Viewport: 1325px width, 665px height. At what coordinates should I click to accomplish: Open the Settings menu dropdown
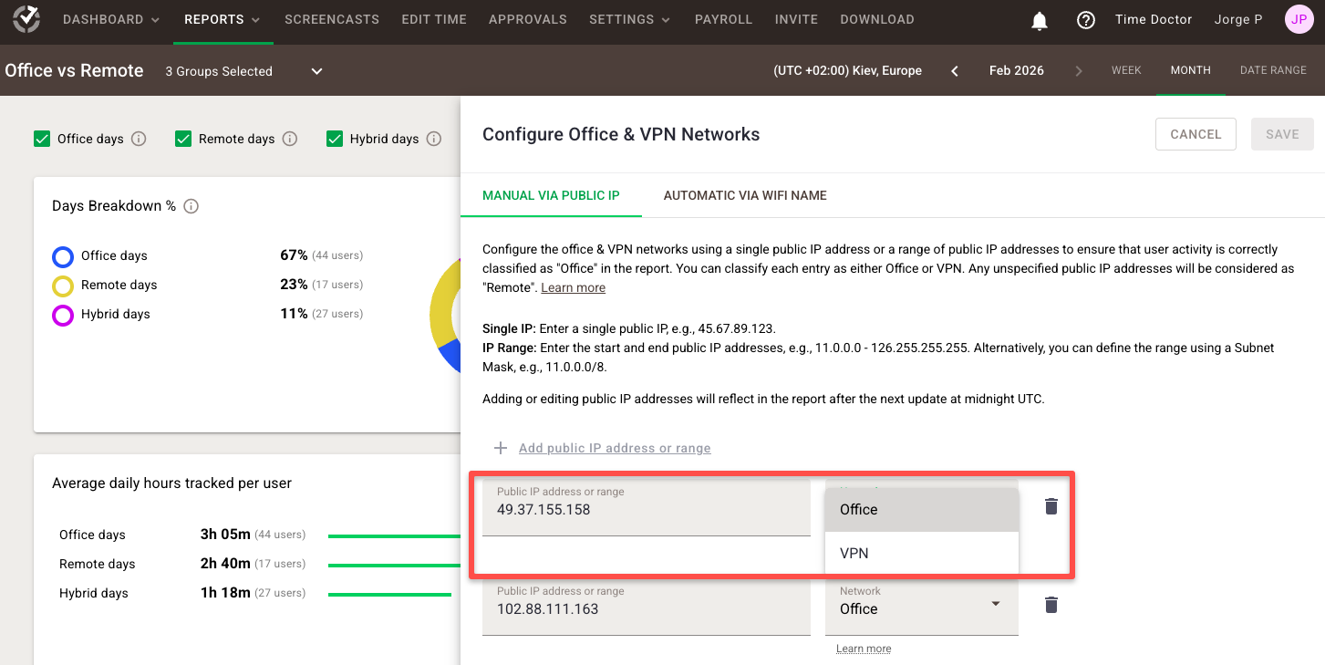click(630, 19)
